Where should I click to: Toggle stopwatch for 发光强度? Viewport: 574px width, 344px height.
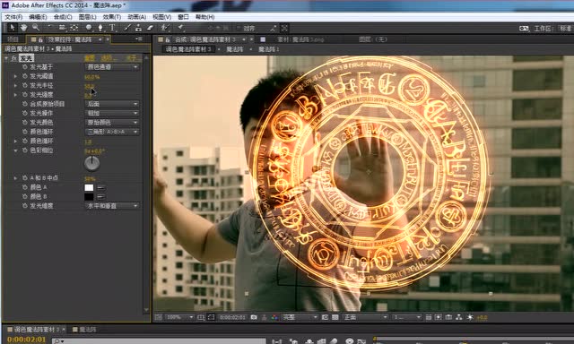tap(25, 95)
